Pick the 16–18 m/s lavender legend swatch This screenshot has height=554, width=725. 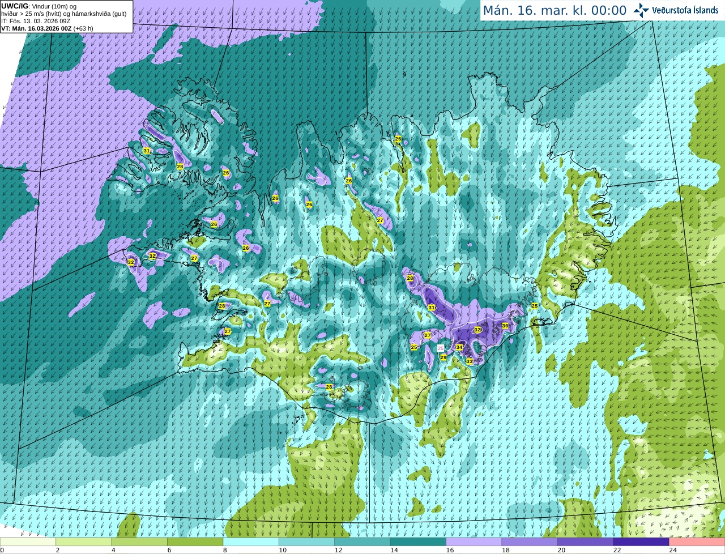[474, 542]
